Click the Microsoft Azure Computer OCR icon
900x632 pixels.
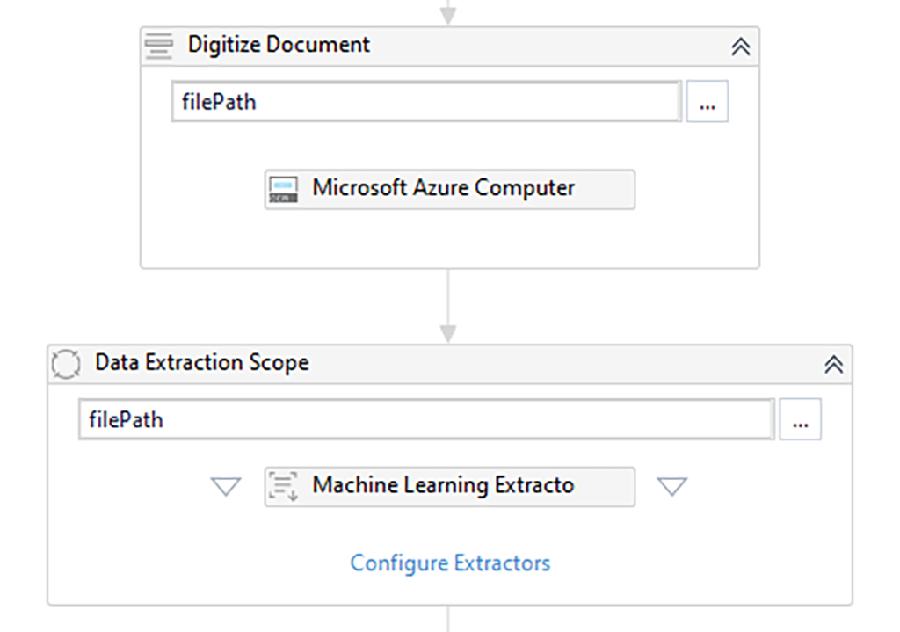tap(283, 189)
